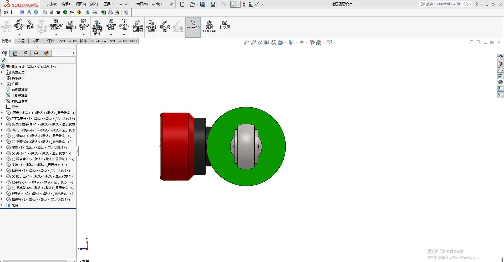Screen dimensions: 504x262
Task: Expand feature tree panel with right chevron
Action: 73,53
